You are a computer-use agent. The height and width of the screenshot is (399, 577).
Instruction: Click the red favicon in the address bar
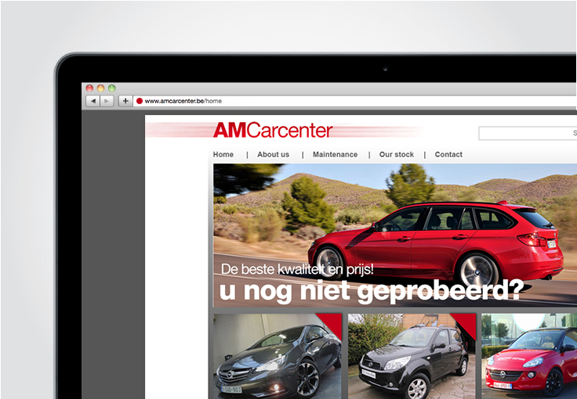click(139, 101)
